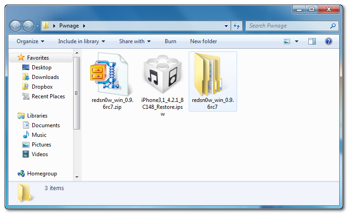Image resolution: width=348 pixels, height=214 pixels.
Task: Click the Dropbox folder icon
Action: [25, 86]
